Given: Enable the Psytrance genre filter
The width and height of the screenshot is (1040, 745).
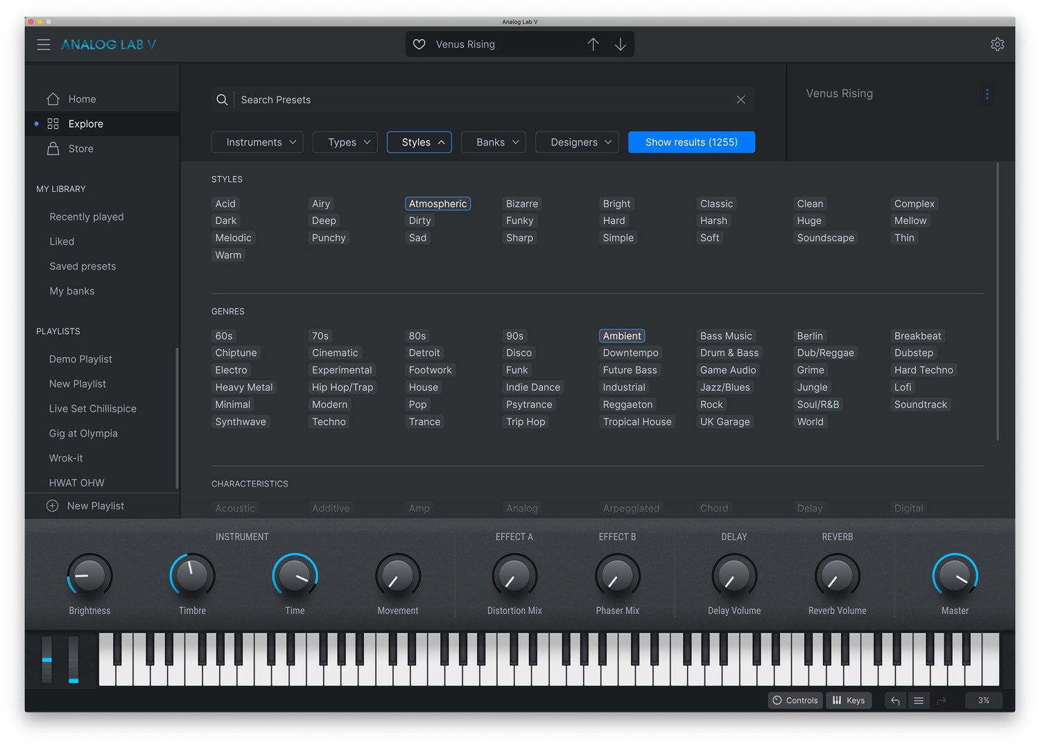Looking at the screenshot, I should [x=529, y=404].
